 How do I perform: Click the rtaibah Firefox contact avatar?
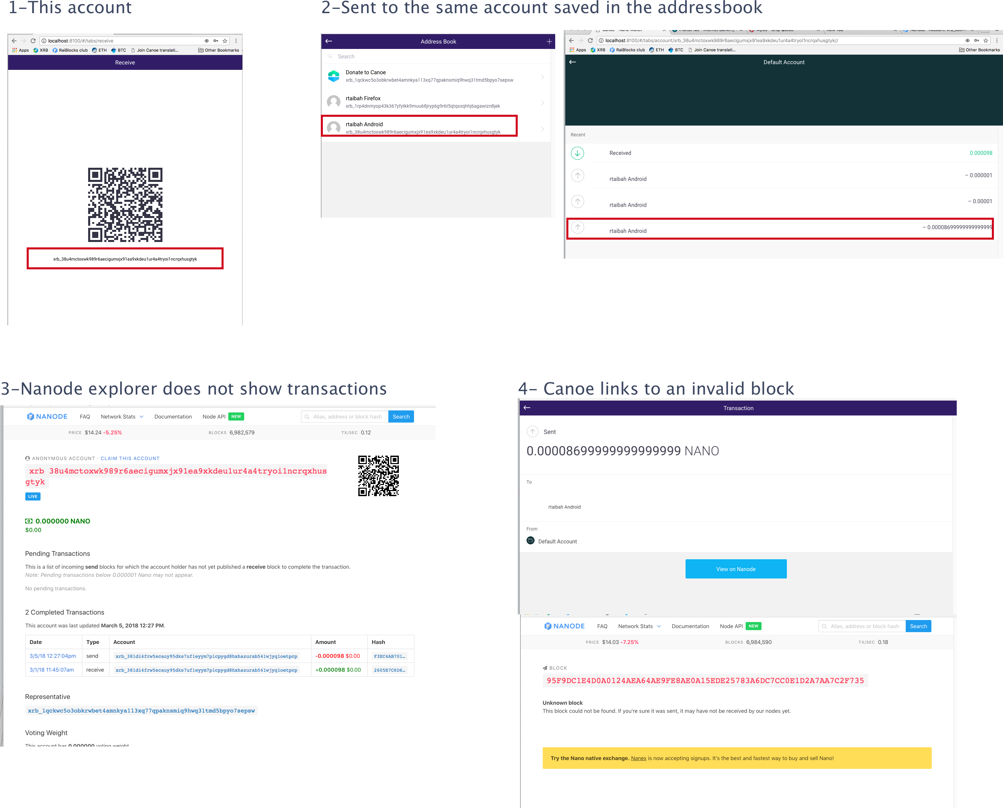(x=333, y=102)
